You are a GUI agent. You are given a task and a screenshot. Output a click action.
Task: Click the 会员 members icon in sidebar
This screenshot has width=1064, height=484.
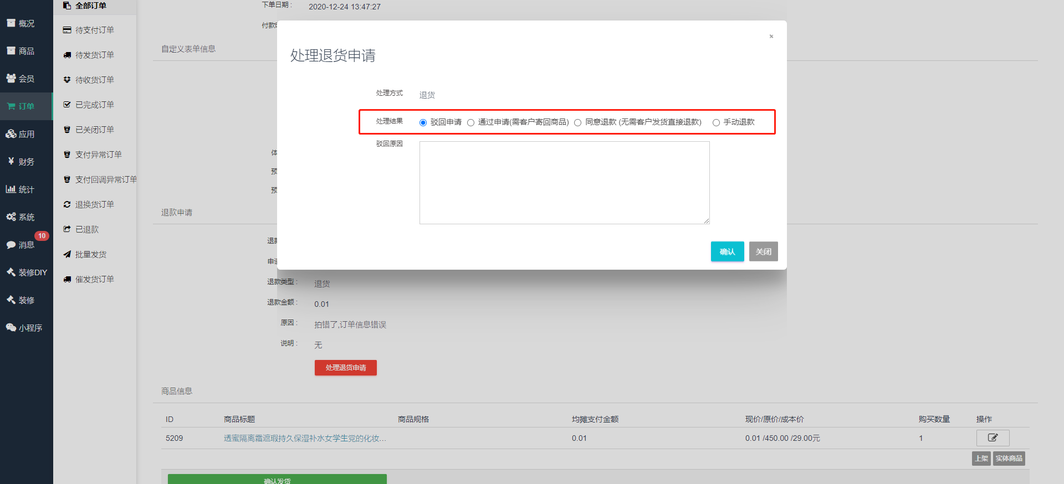point(11,79)
